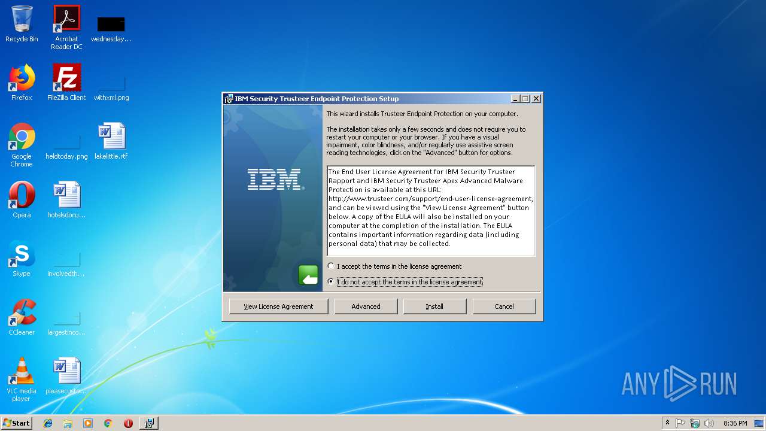Viewport: 766px width, 431px height.
Task: Open volume speaker icon in tray
Action: [709, 423]
